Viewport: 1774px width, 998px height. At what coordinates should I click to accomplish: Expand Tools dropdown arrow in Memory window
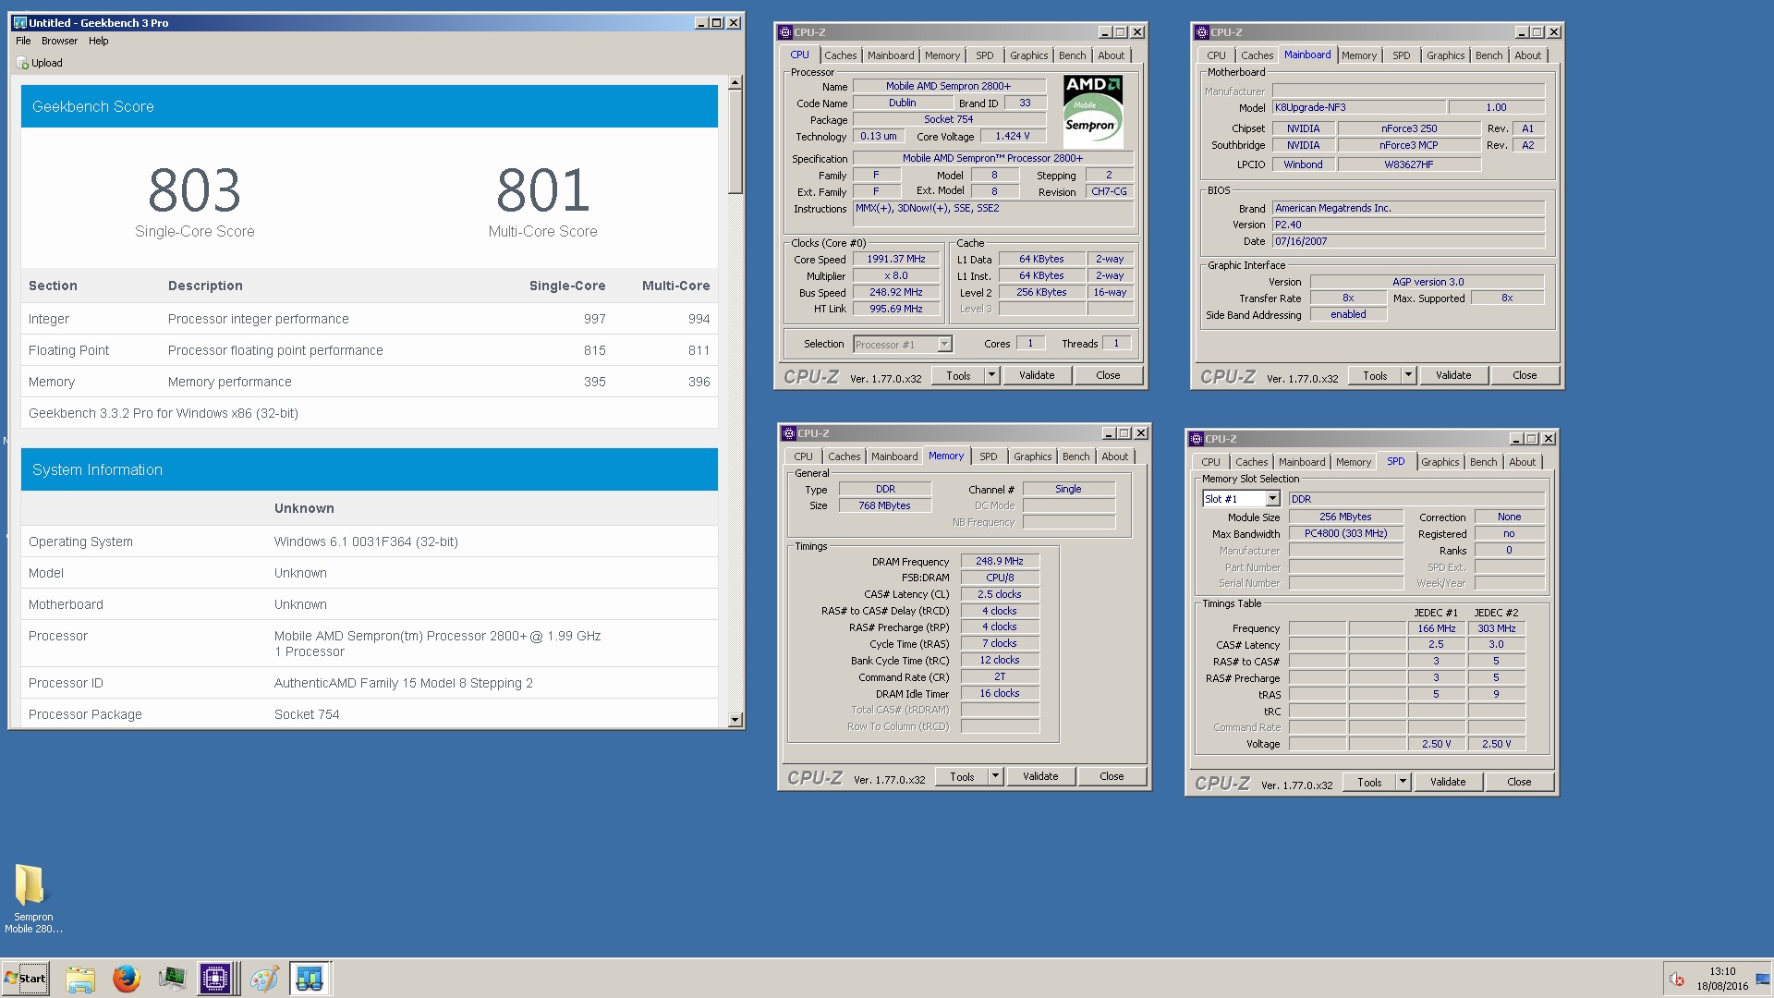(x=995, y=776)
